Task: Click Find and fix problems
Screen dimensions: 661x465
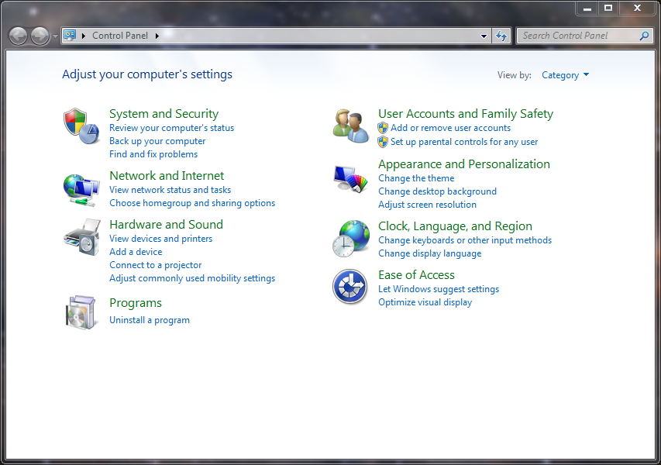Action: pyautogui.click(x=153, y=154)
